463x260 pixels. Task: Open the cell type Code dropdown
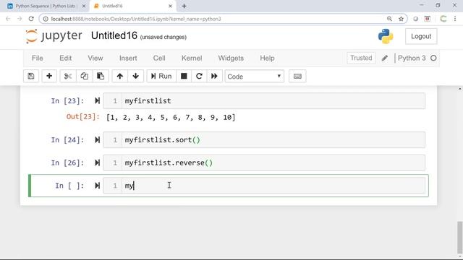(x=254, y=77)
